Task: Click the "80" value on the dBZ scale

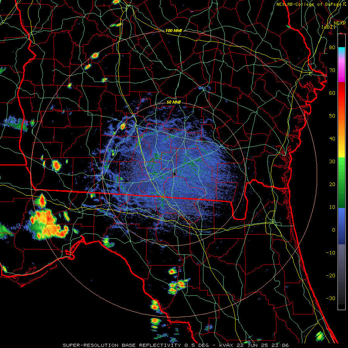Action: [332, 48]
